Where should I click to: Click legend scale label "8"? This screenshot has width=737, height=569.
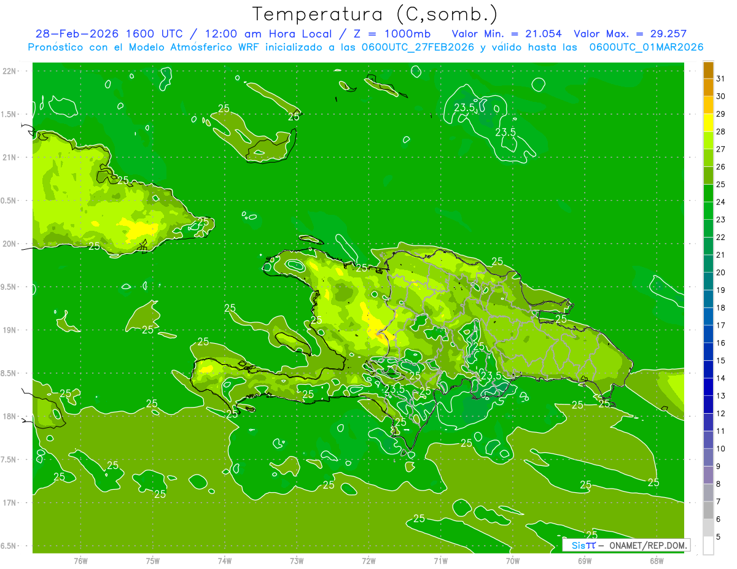click(719, 484)
